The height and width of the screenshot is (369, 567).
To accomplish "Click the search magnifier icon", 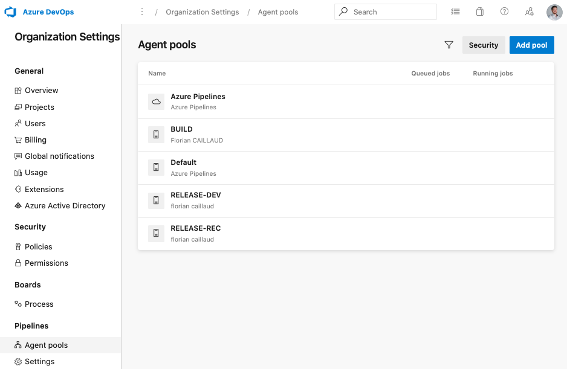I will tap(343, 11).
